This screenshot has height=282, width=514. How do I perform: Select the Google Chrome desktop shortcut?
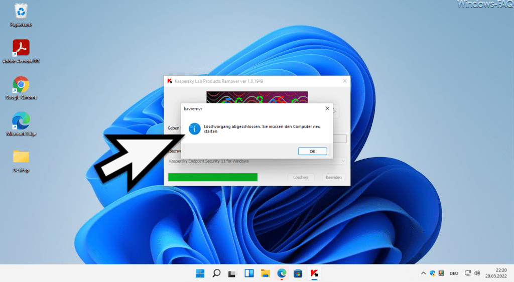click(x=21, y=88)
